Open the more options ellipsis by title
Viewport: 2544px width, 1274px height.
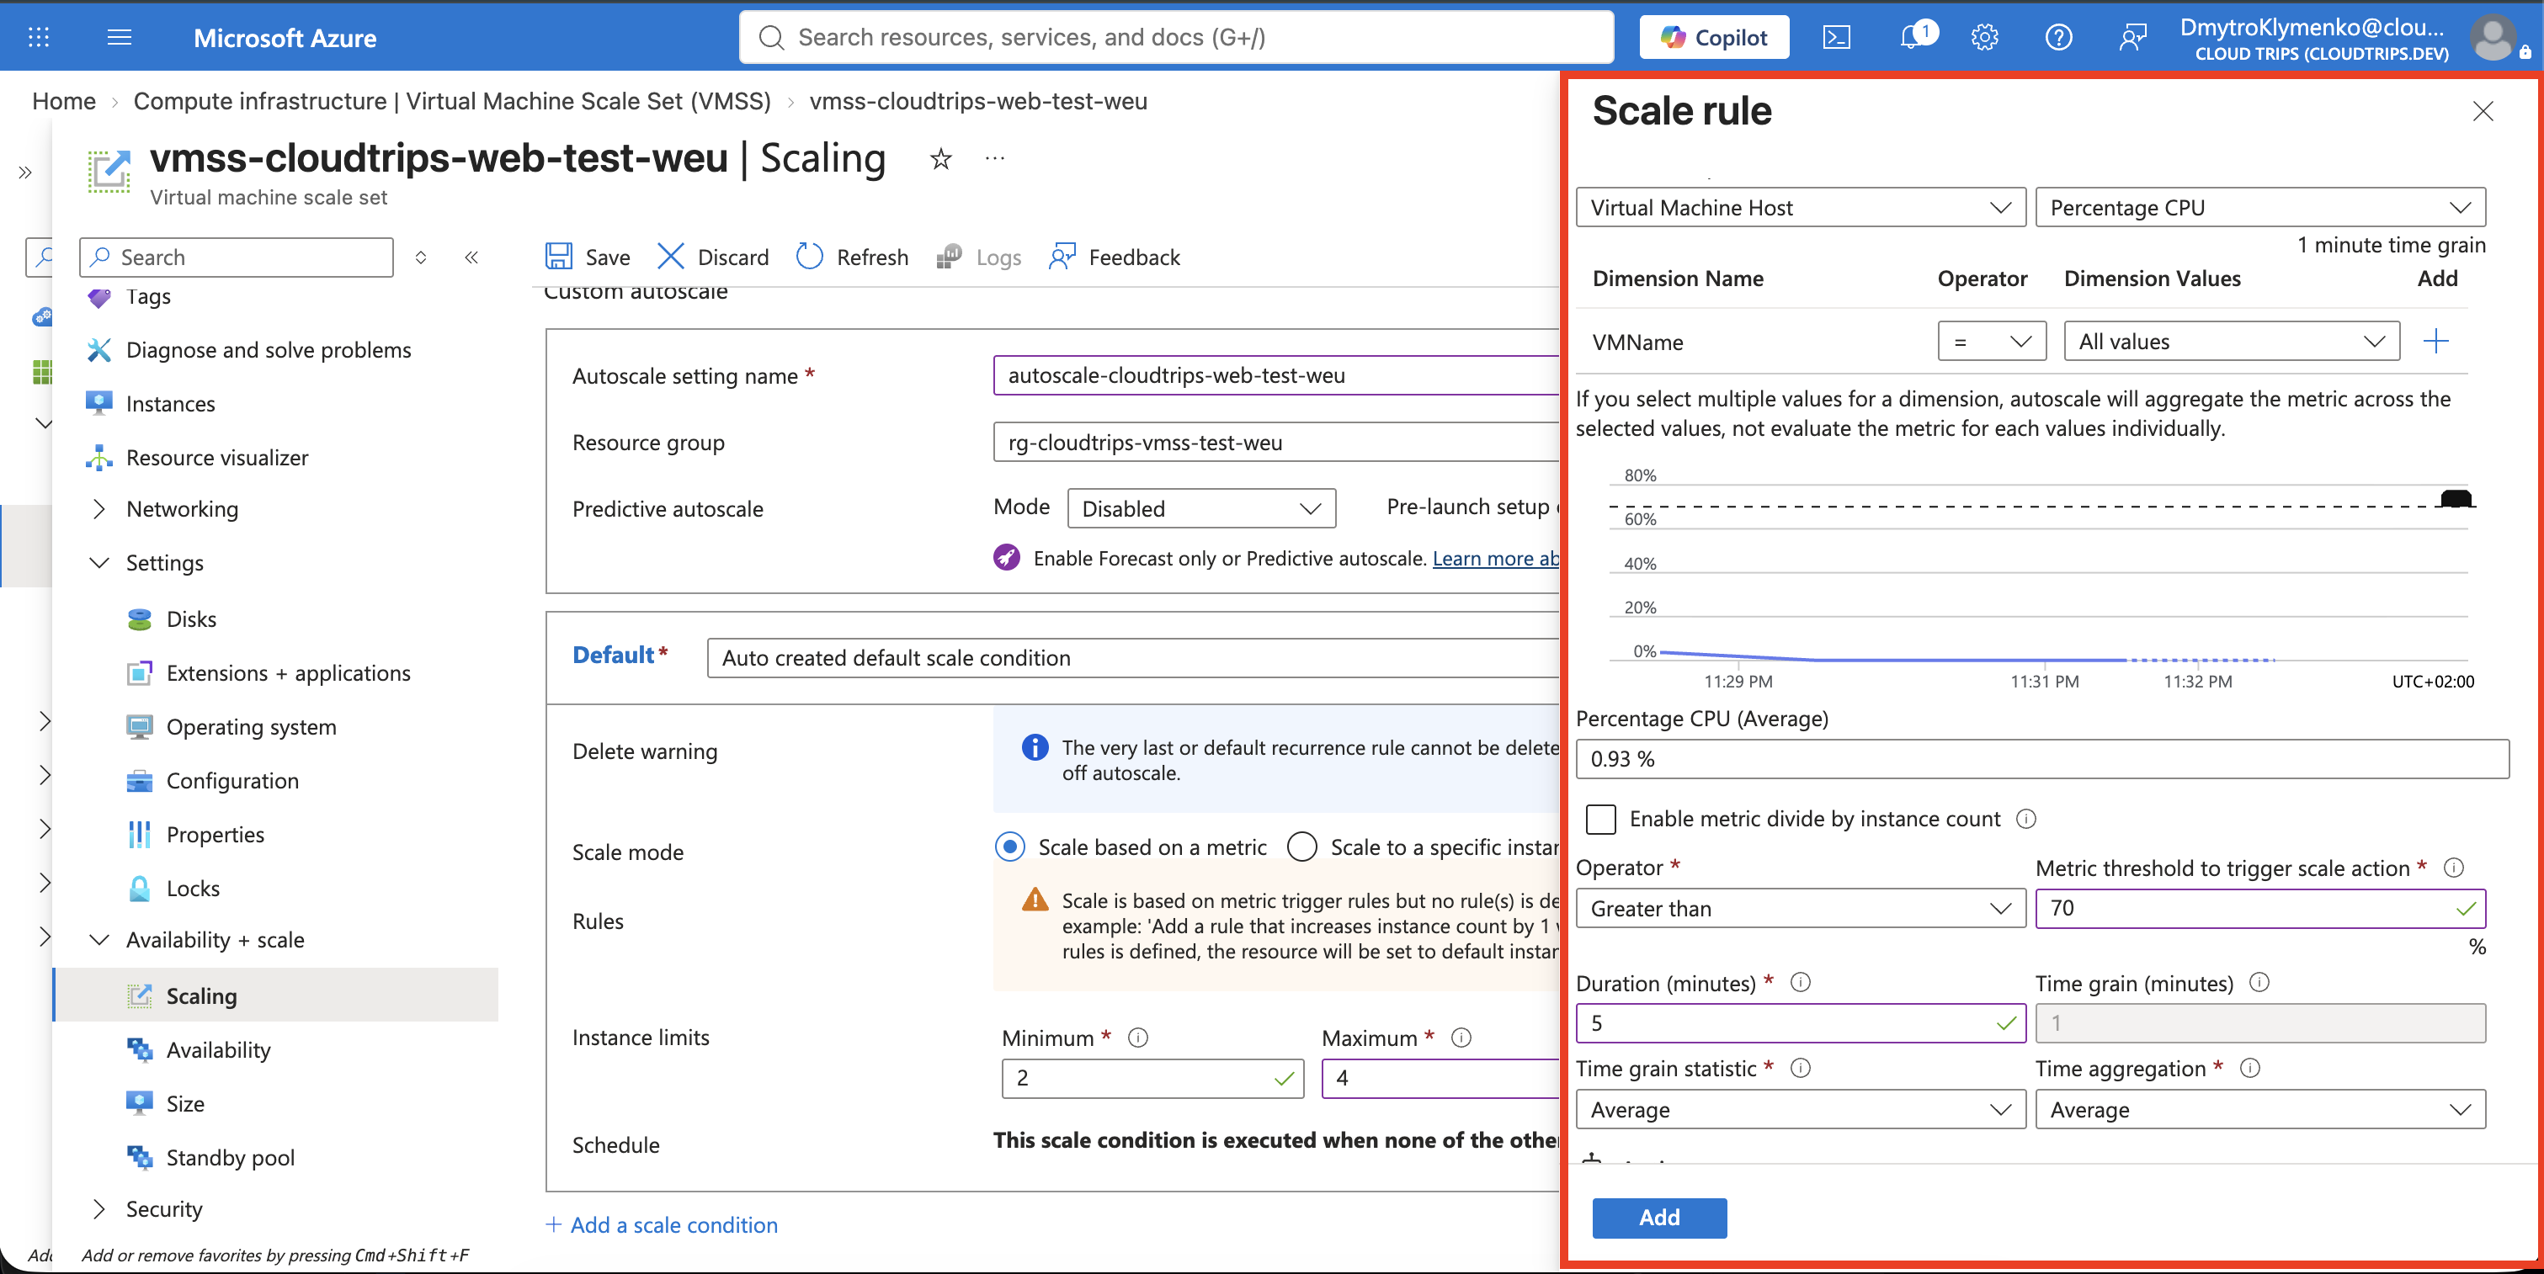(x=994, y=158)
